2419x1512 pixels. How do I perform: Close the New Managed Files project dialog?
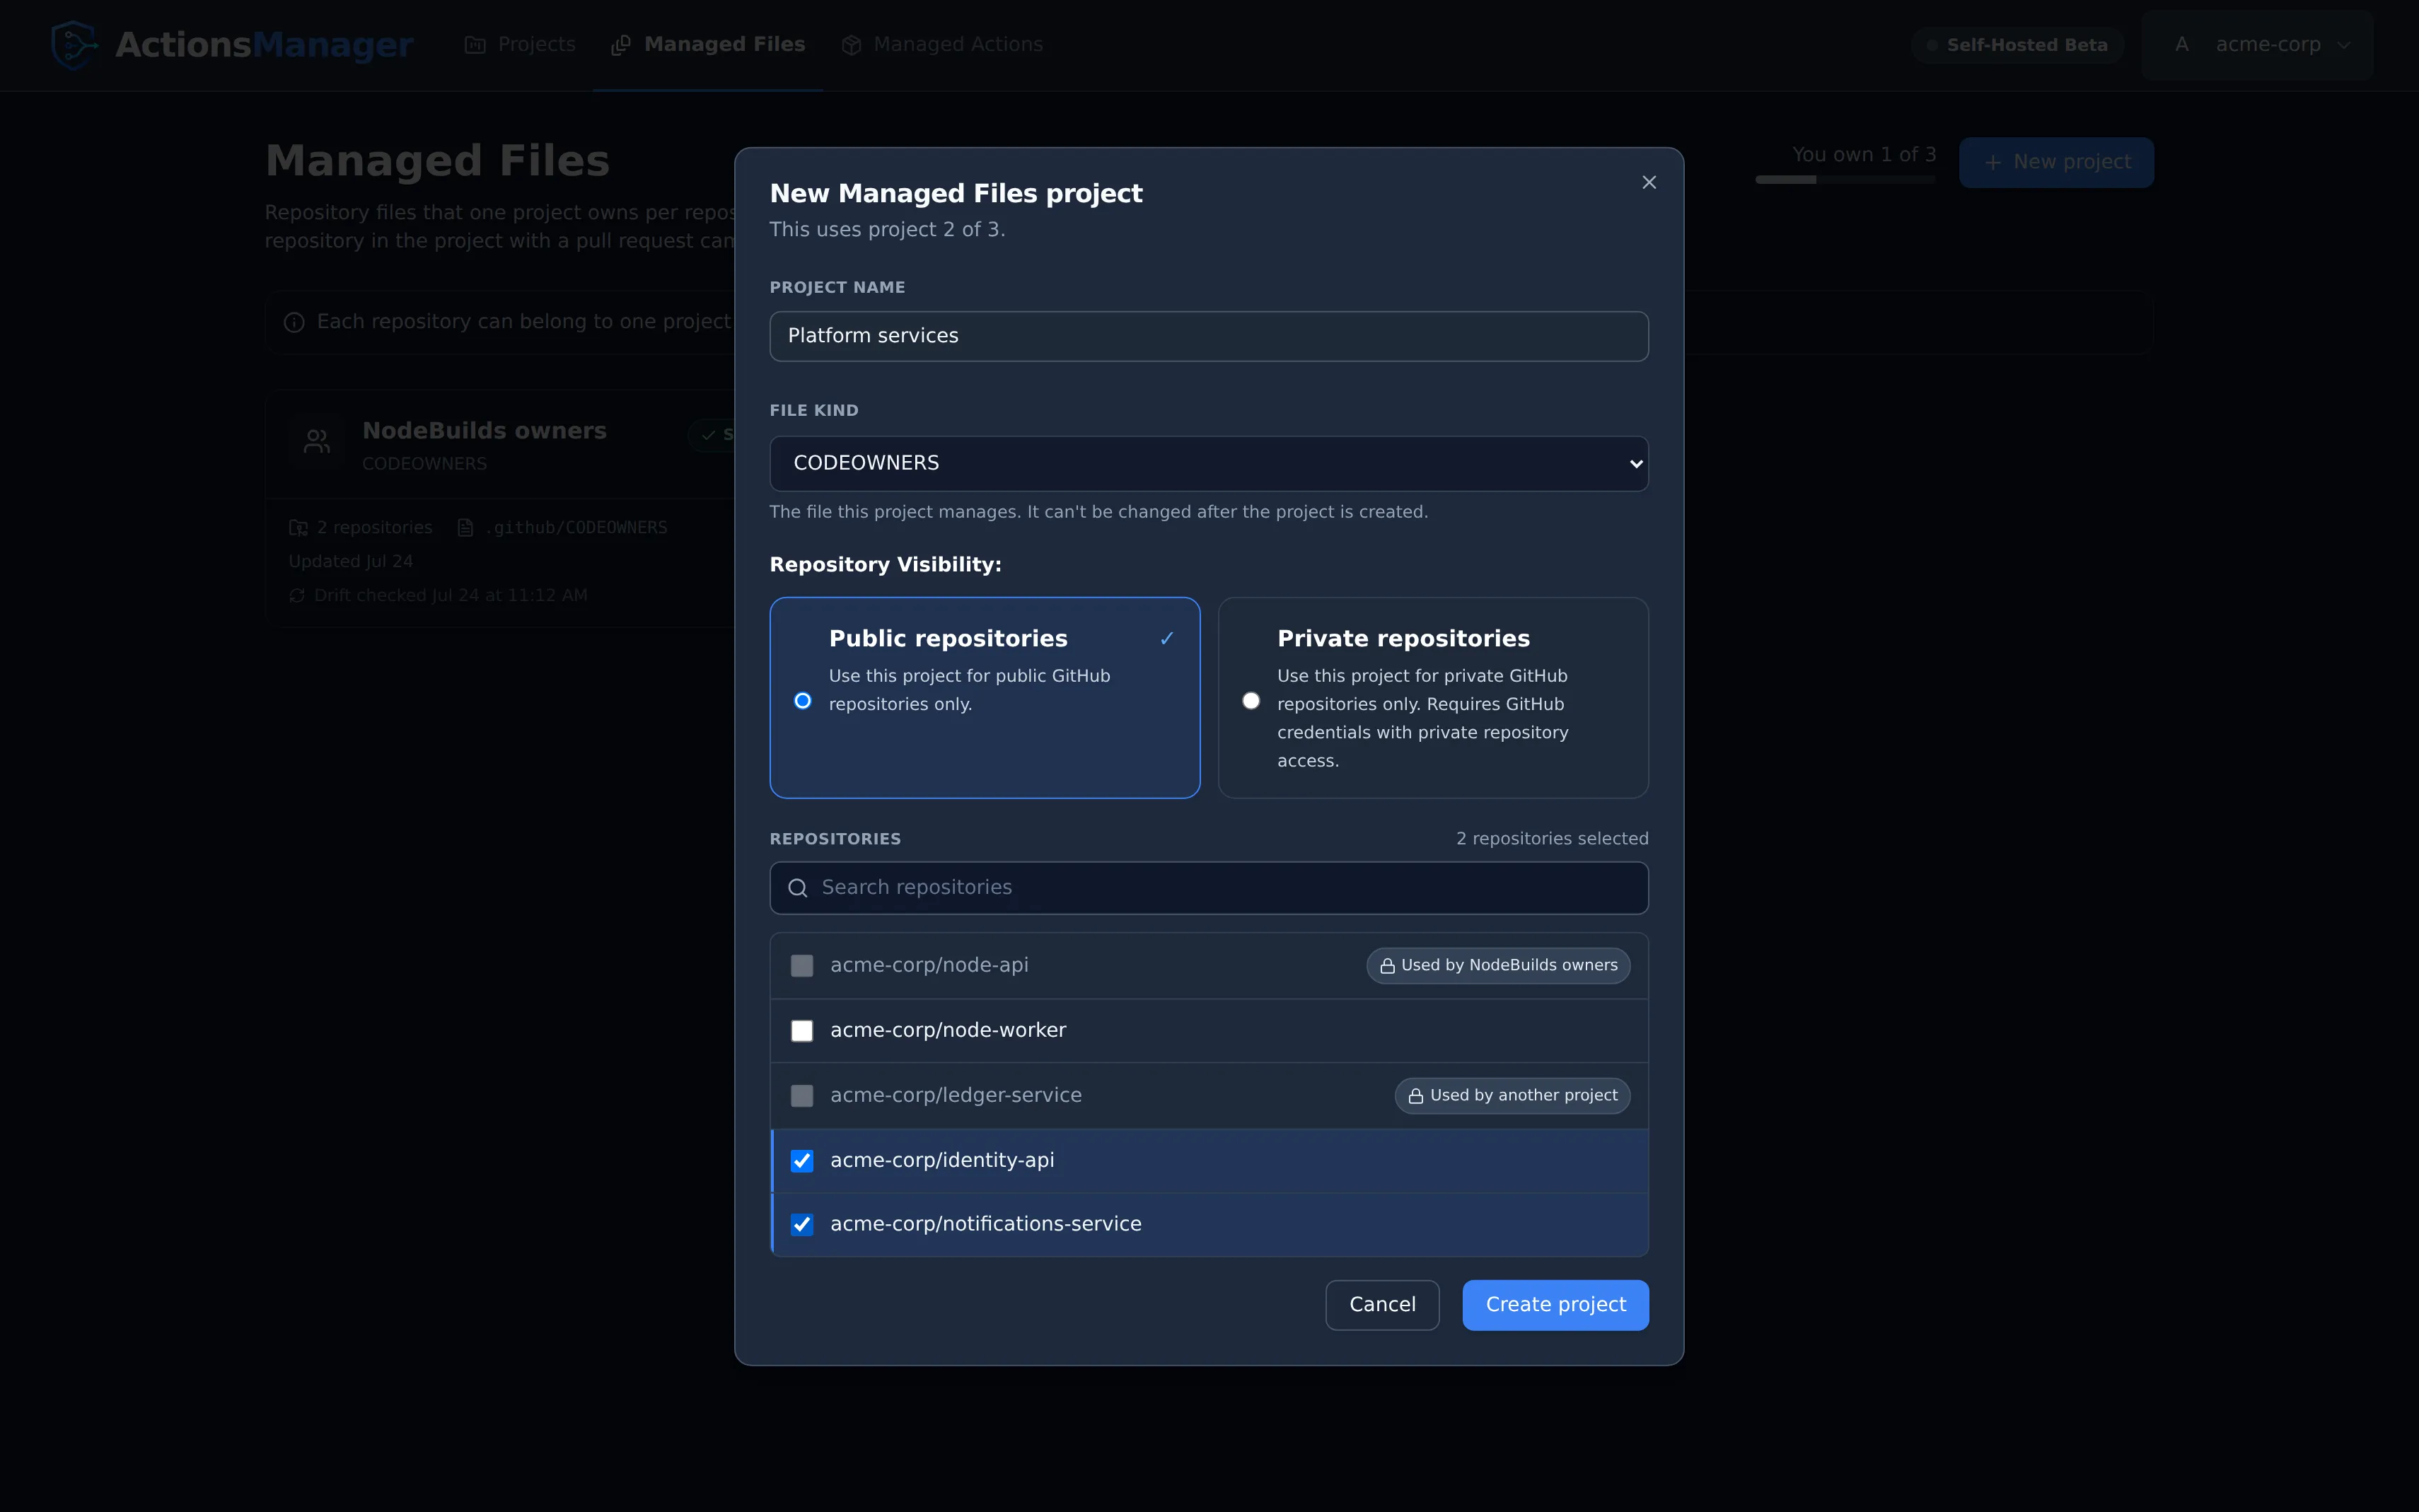pyautogui.click(x=1649, y=182)
